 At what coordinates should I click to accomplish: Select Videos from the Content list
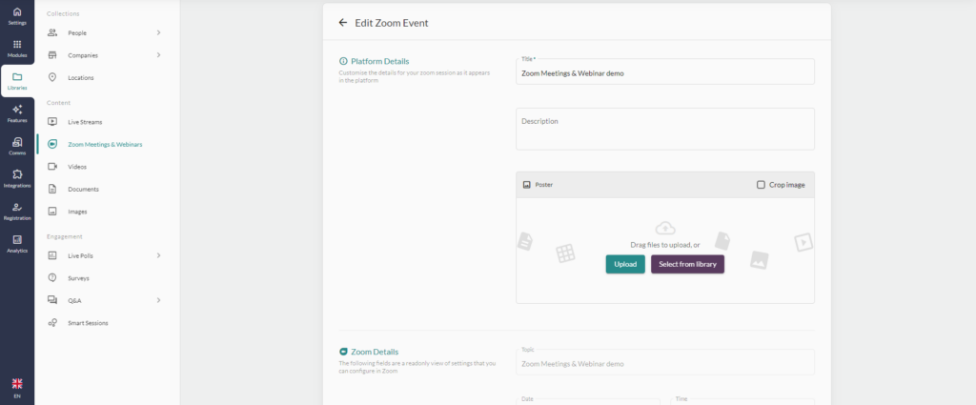(x=77, y=167)
